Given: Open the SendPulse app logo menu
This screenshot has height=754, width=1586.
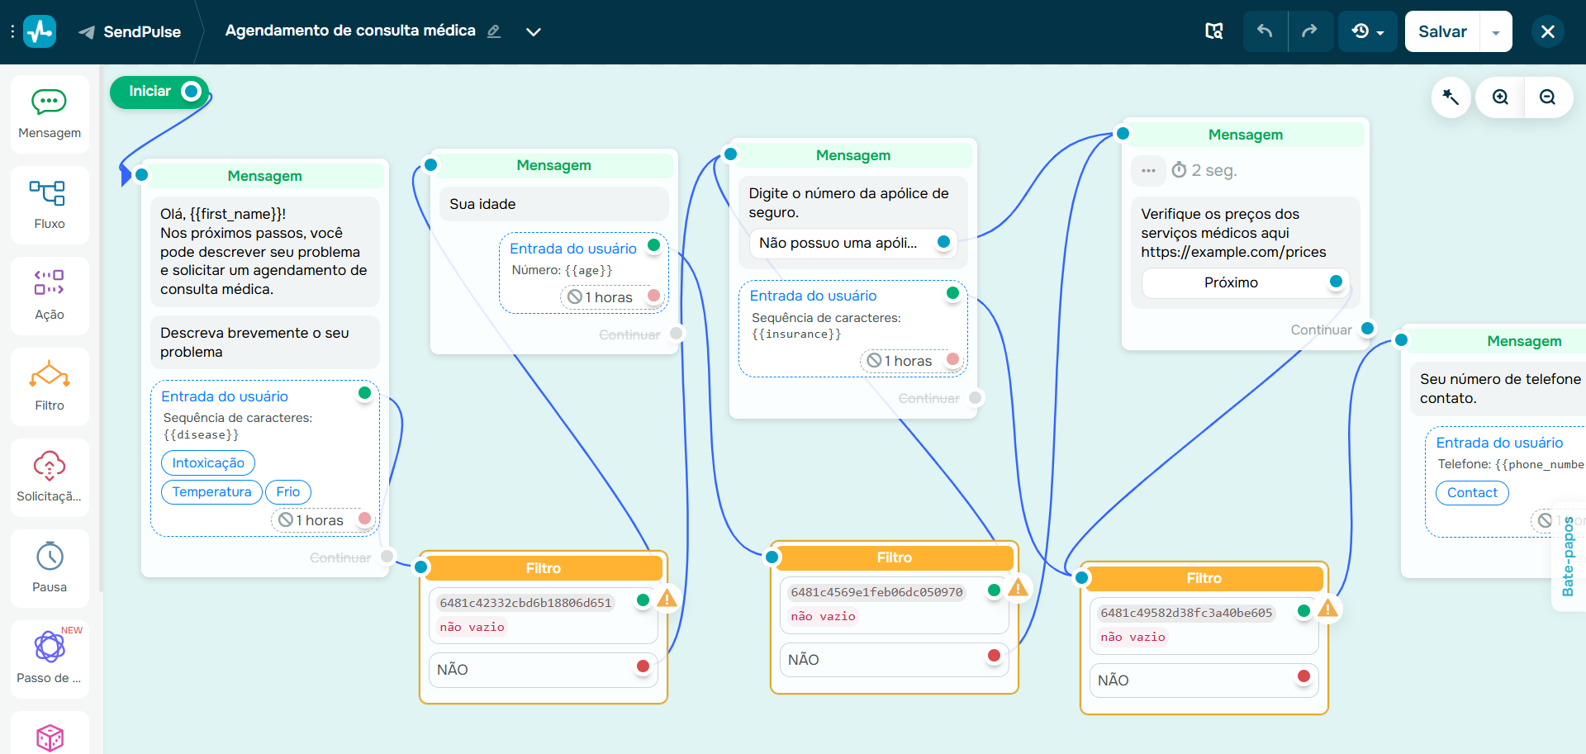Looking at the screenshot, I should click(x=40, y=31).
